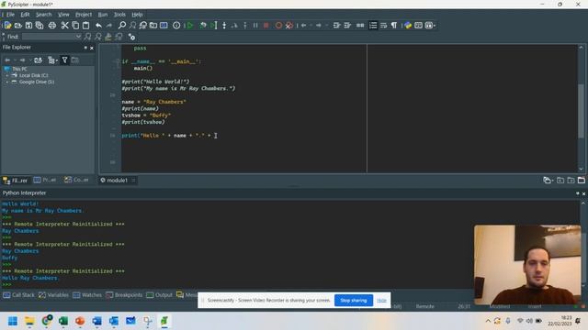Pin the Python Interpreter panel
The height and width of the screenshot is (330, 588).
578,193
